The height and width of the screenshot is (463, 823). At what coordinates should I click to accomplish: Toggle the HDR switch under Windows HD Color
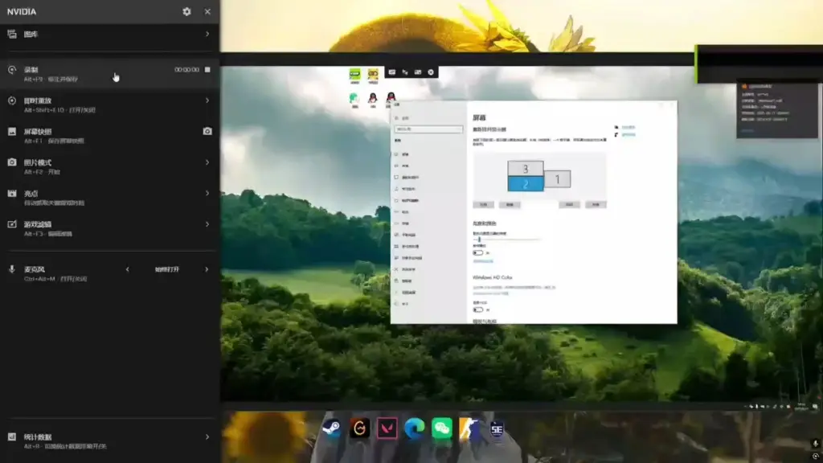[477, 309]
